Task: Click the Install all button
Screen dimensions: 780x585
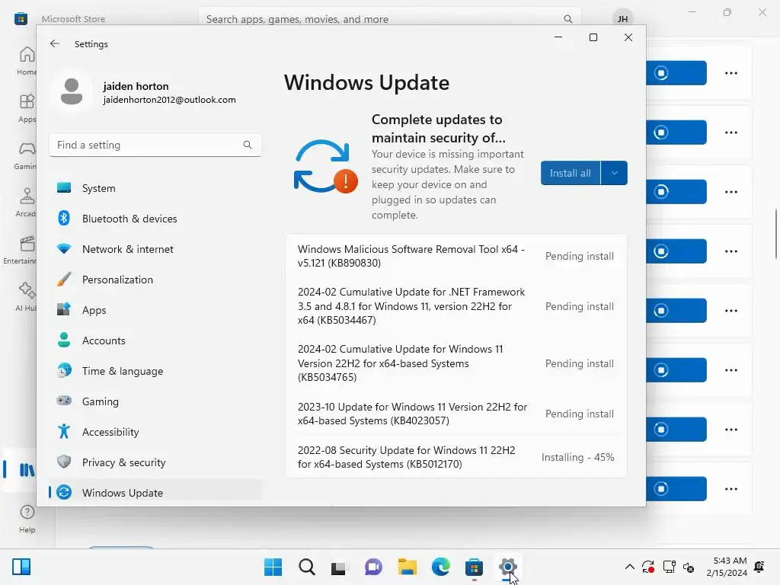Action: pyautogui.click(x=571, y=173)
